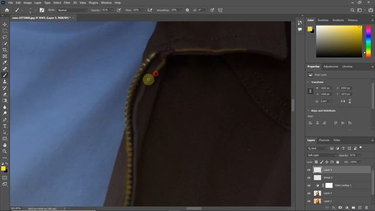
Task: Select the Horizontal Type tool
Action: click(x=5, y=126)
